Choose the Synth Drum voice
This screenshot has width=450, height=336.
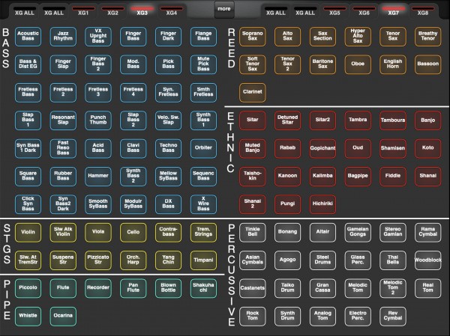287,316
